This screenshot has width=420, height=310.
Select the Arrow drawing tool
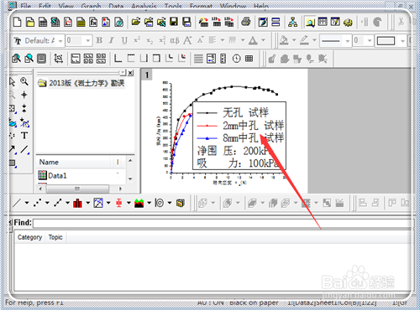coord(13,149)
